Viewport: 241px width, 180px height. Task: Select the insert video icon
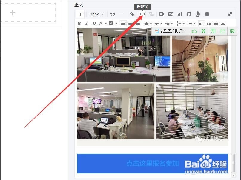pos(162,14)
